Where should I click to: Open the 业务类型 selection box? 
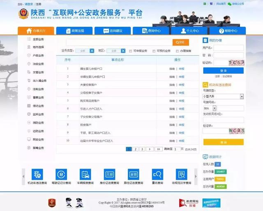pyautogui.click(x=83, y=51)
